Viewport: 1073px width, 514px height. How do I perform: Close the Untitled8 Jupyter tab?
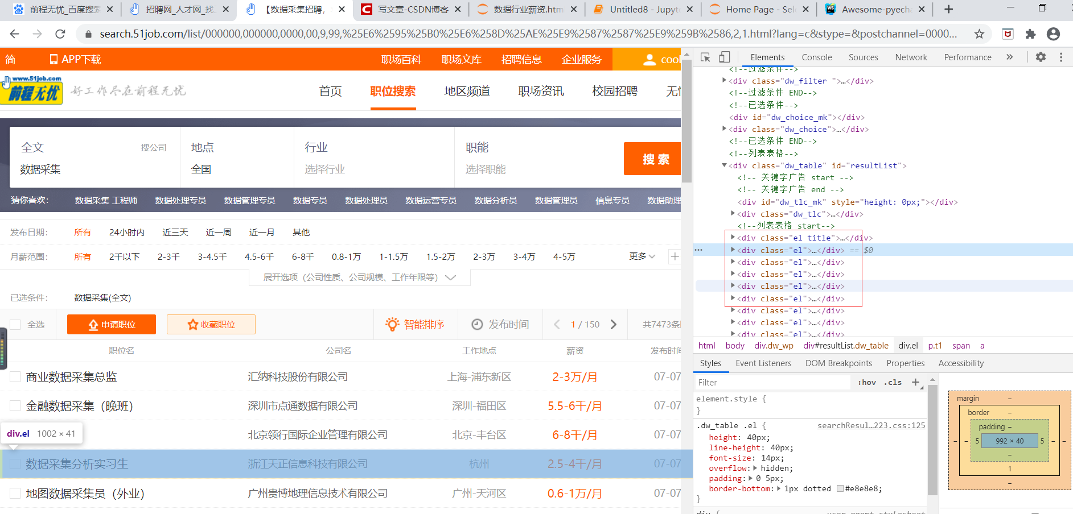(x=689, y=9)
